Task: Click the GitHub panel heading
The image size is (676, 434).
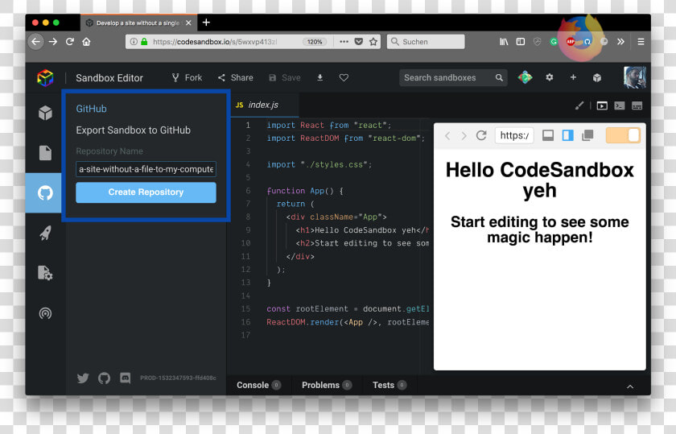Action: point(91,109)
